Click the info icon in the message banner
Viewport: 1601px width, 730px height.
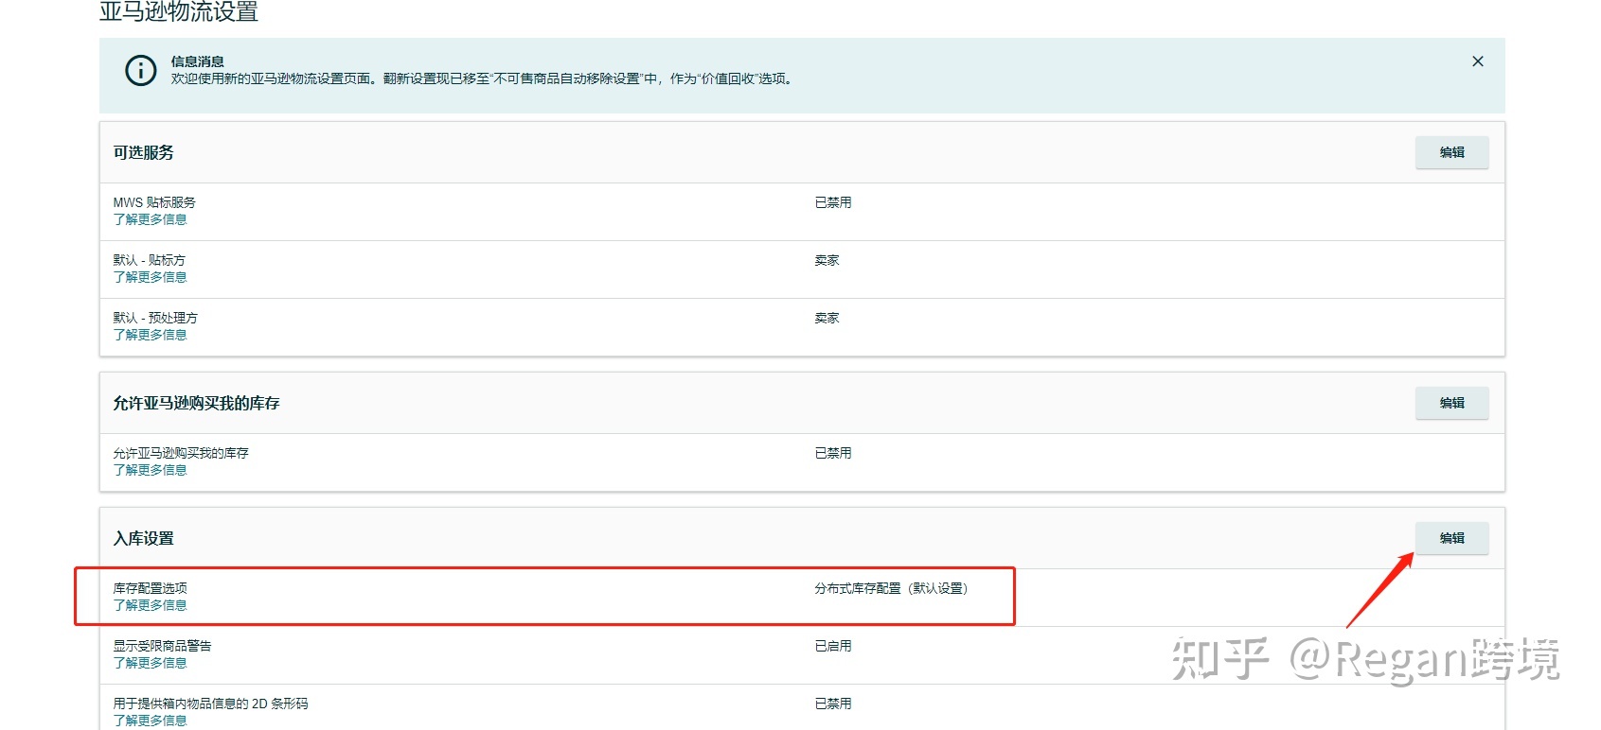click(141, 70)
